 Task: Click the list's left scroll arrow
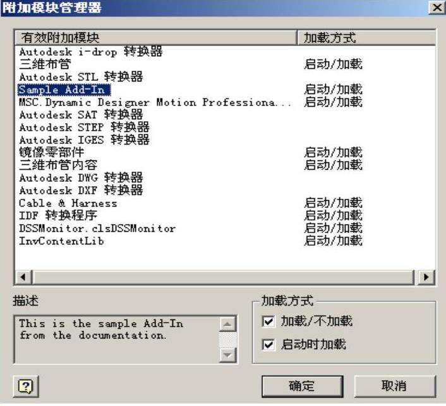23,277
